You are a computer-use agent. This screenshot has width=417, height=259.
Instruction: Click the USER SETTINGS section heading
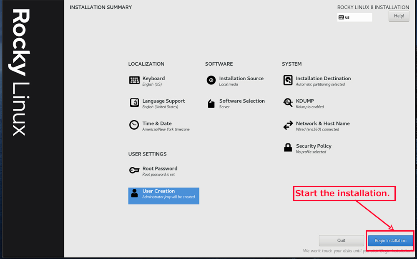click(147, 154)
